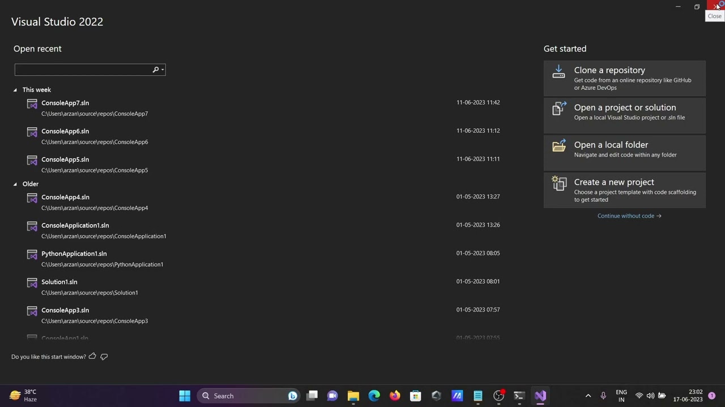Screen dimensions: 725x407
Task: Open File Explorer from taskbar
Action: point(353,396)
